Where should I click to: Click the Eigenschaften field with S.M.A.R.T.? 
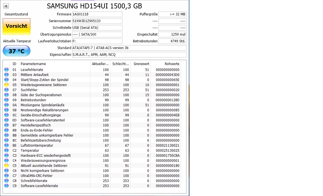(129, 55)
